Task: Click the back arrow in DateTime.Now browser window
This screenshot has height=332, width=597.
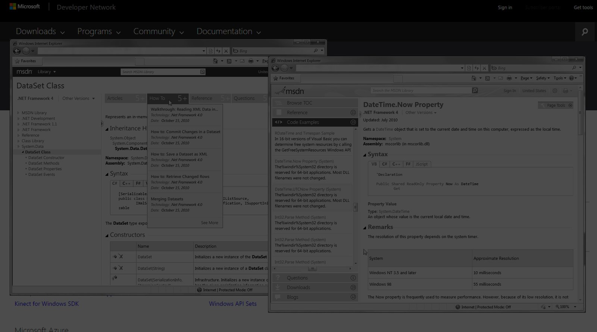Action: 275,68
